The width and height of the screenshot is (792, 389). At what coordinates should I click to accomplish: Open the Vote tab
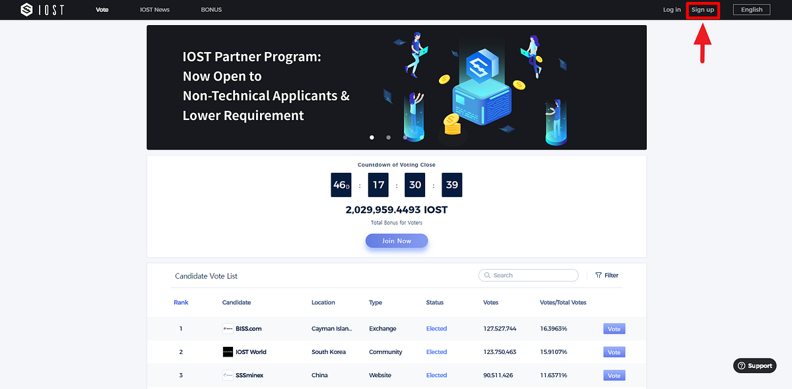click(x=102, y=10)
